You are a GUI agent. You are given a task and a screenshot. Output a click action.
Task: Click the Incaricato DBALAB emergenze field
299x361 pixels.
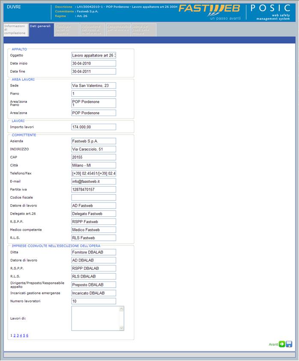94,293
